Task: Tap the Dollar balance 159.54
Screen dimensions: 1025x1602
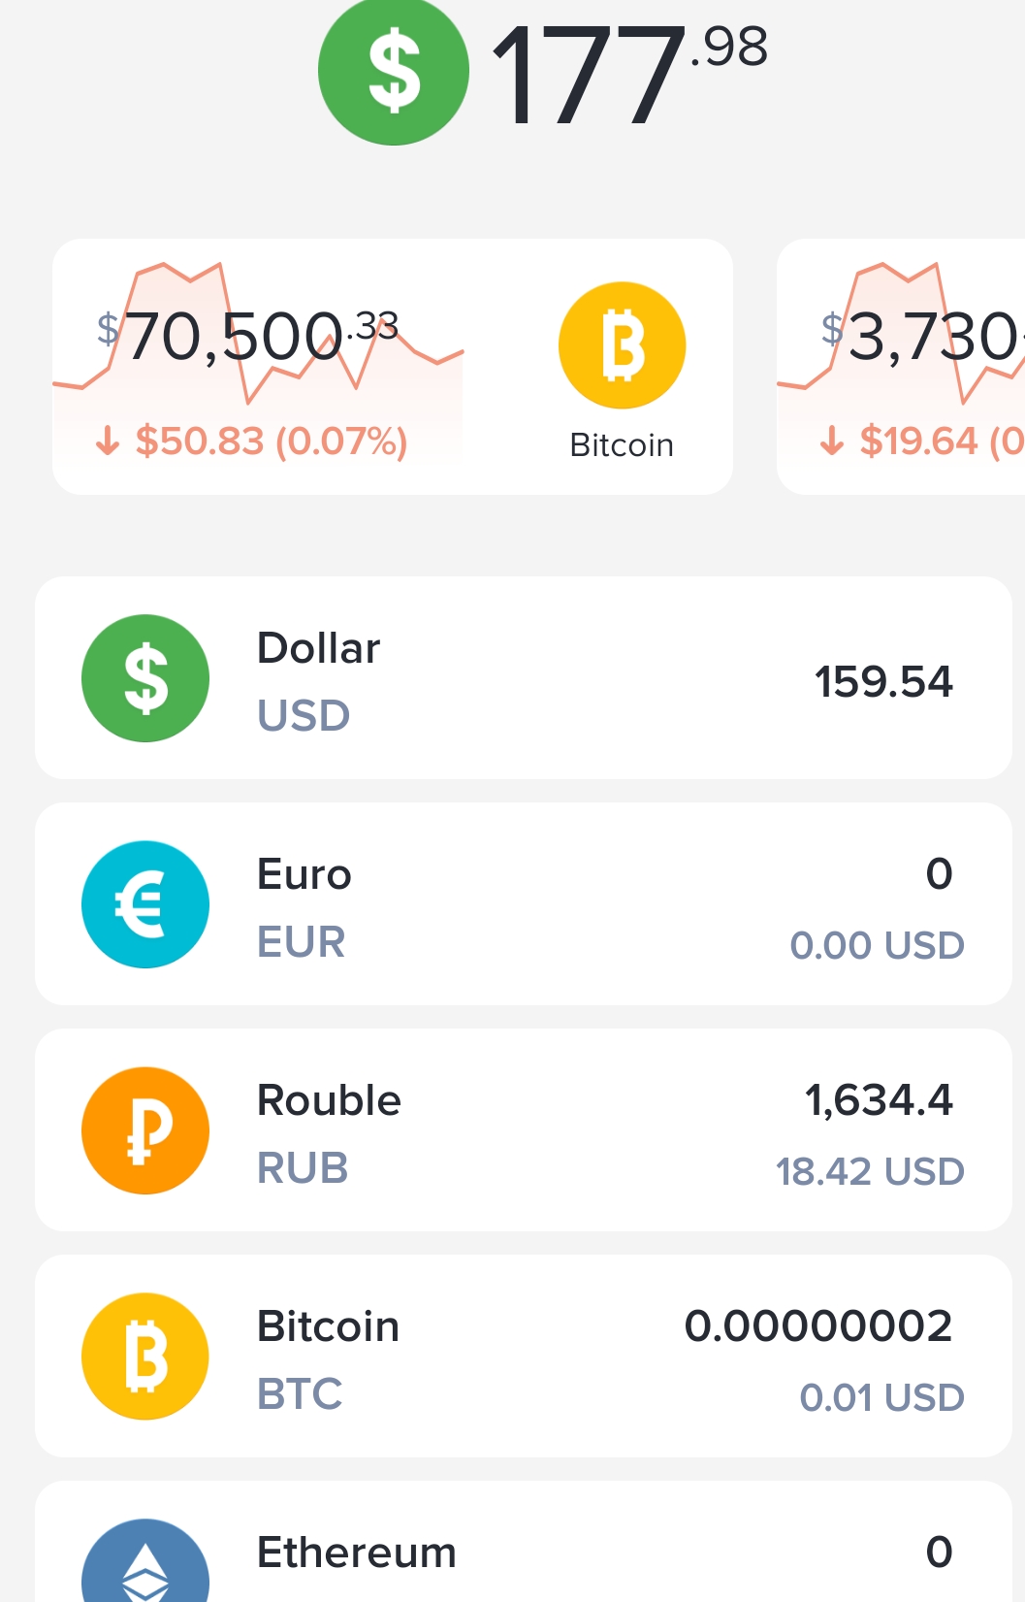Action: [883, 682]
